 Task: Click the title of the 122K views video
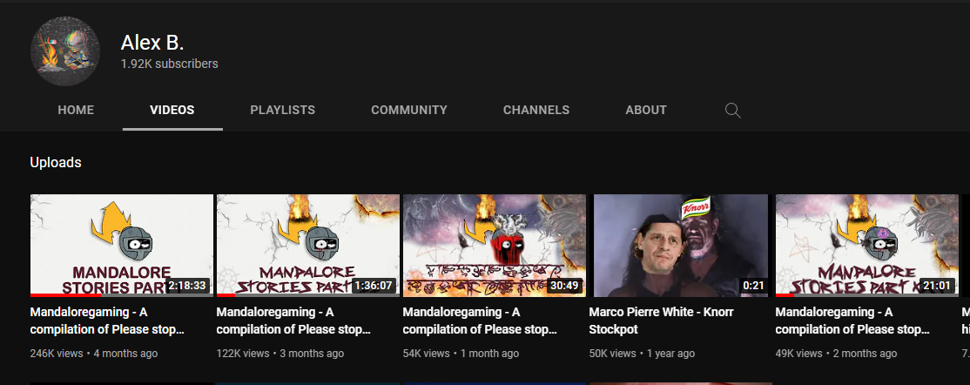pyautogui.click(x=293, y=321)
